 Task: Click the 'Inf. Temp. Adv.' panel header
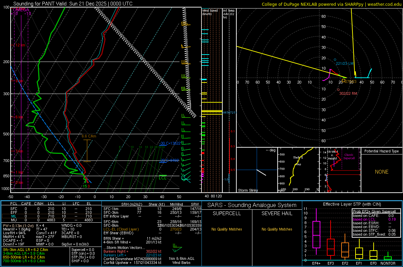tap(229, 14)
